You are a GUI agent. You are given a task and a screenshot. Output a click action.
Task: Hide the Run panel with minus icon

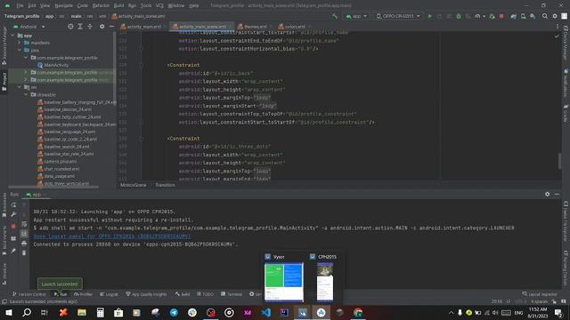(x=557, y=195)
